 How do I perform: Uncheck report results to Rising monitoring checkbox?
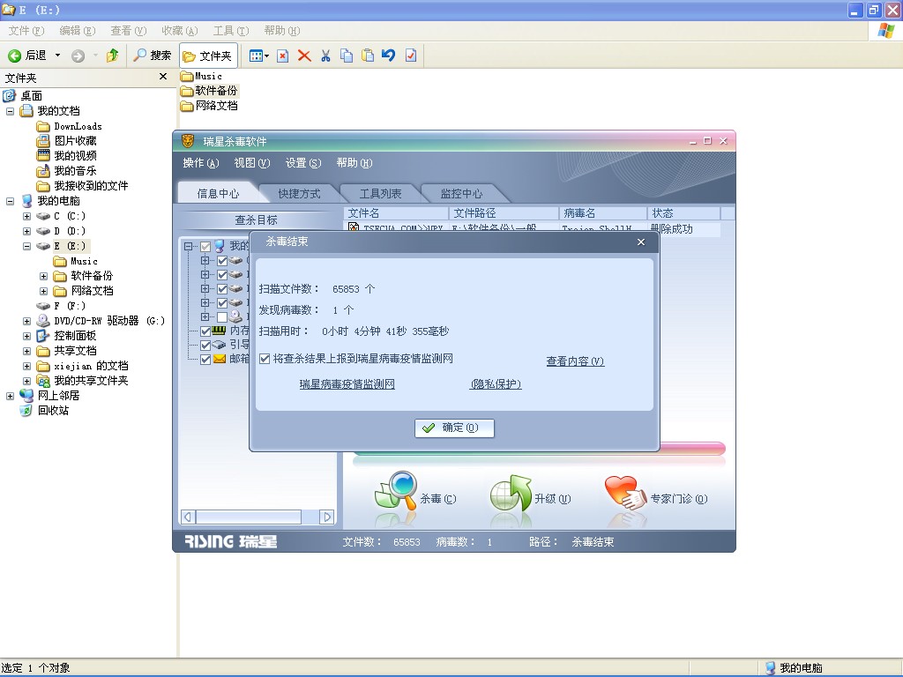point(265,359)
